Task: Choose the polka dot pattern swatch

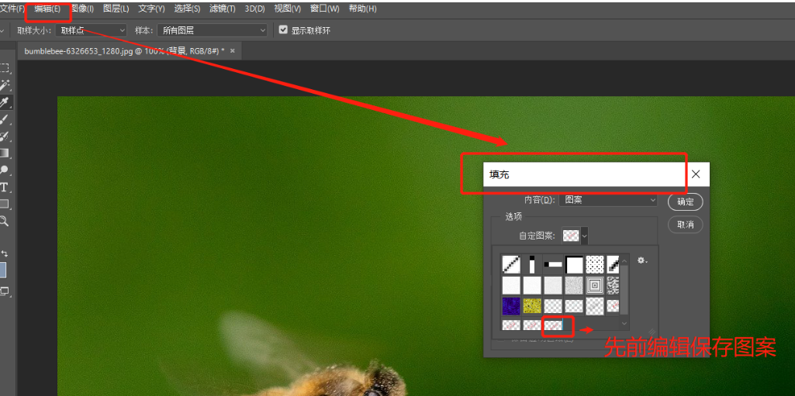Action: tap(595, 264)
